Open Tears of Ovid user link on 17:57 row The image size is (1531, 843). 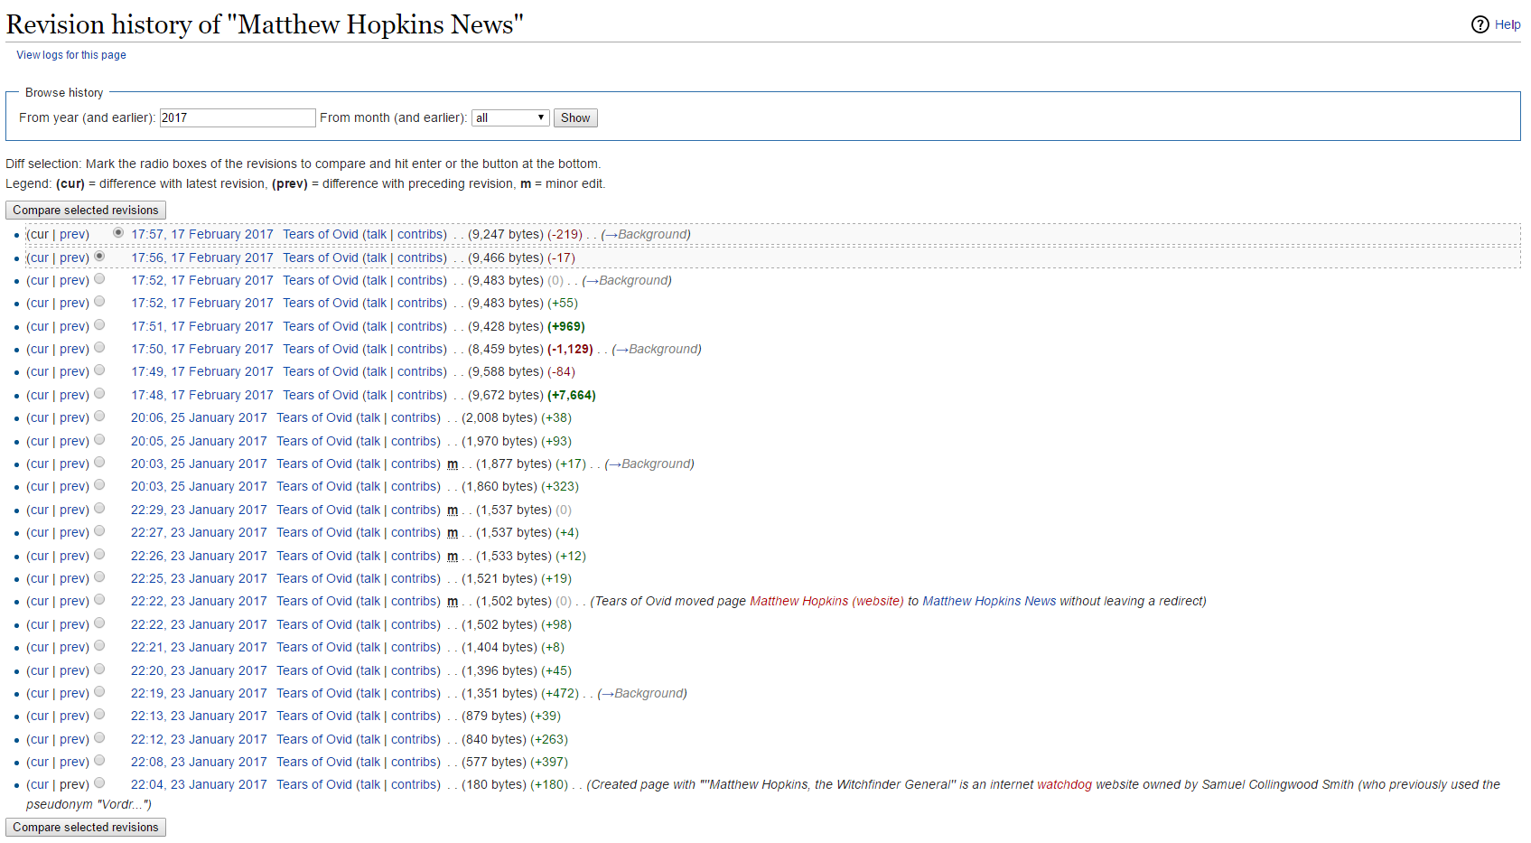coord(321,234)
